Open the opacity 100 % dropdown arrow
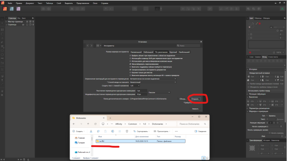The width and height of the screenshot is (287, 161). (x=284, y=53)
